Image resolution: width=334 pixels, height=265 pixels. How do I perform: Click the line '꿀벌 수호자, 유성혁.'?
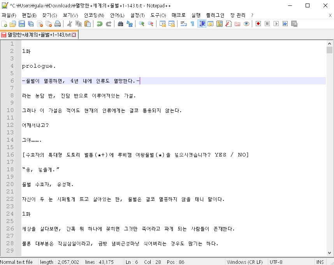coord(48,184)
